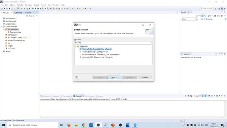Click Remove All Terminated Launches icon
227x128 pixels.
[x=191, y=96]
